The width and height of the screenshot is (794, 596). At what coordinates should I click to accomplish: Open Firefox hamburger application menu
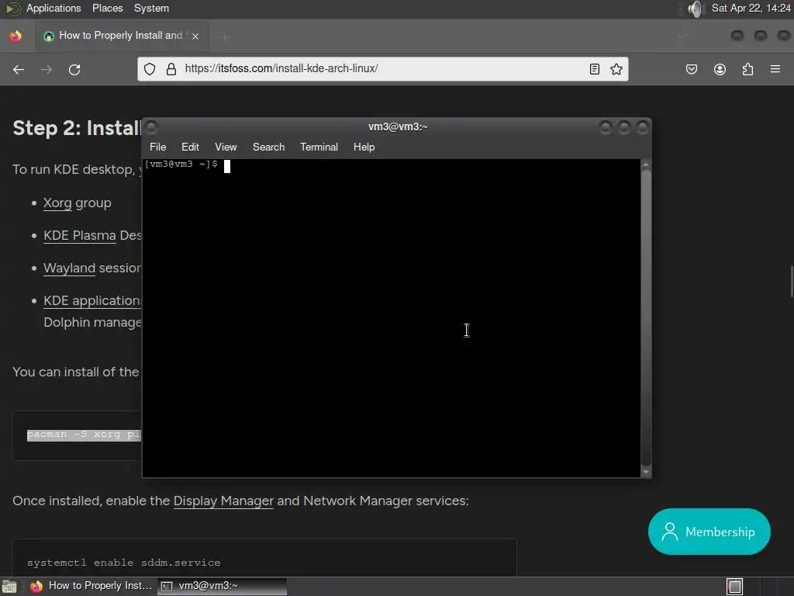point(775,69)
